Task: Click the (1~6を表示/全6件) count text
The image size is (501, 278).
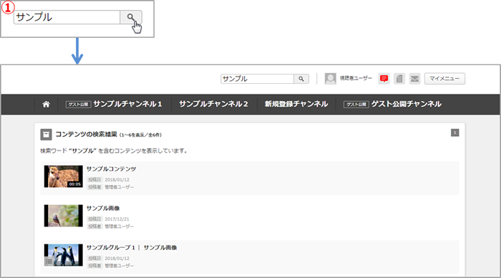Action: [140, 135]
